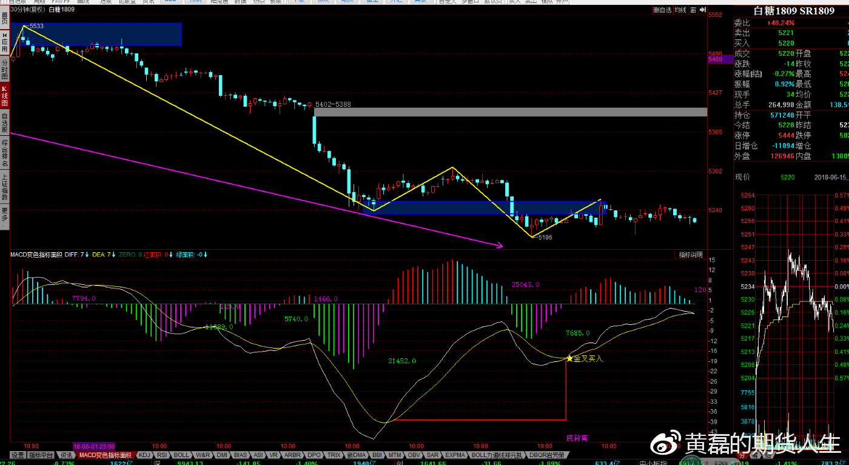This screenshot has height=465, width=849.
Task: Open 综合排名 in the left sidebar
Action: tap(4, 152)
